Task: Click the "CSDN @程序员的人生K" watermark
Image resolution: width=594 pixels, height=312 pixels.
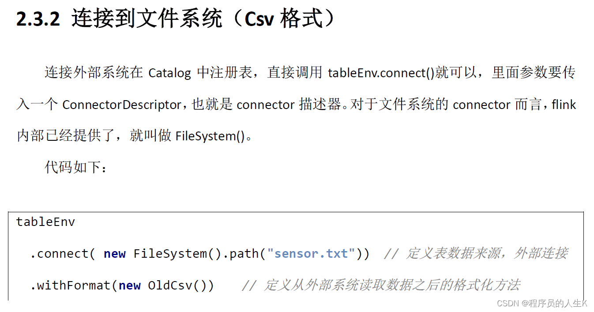Action: [x=542, y=303]
